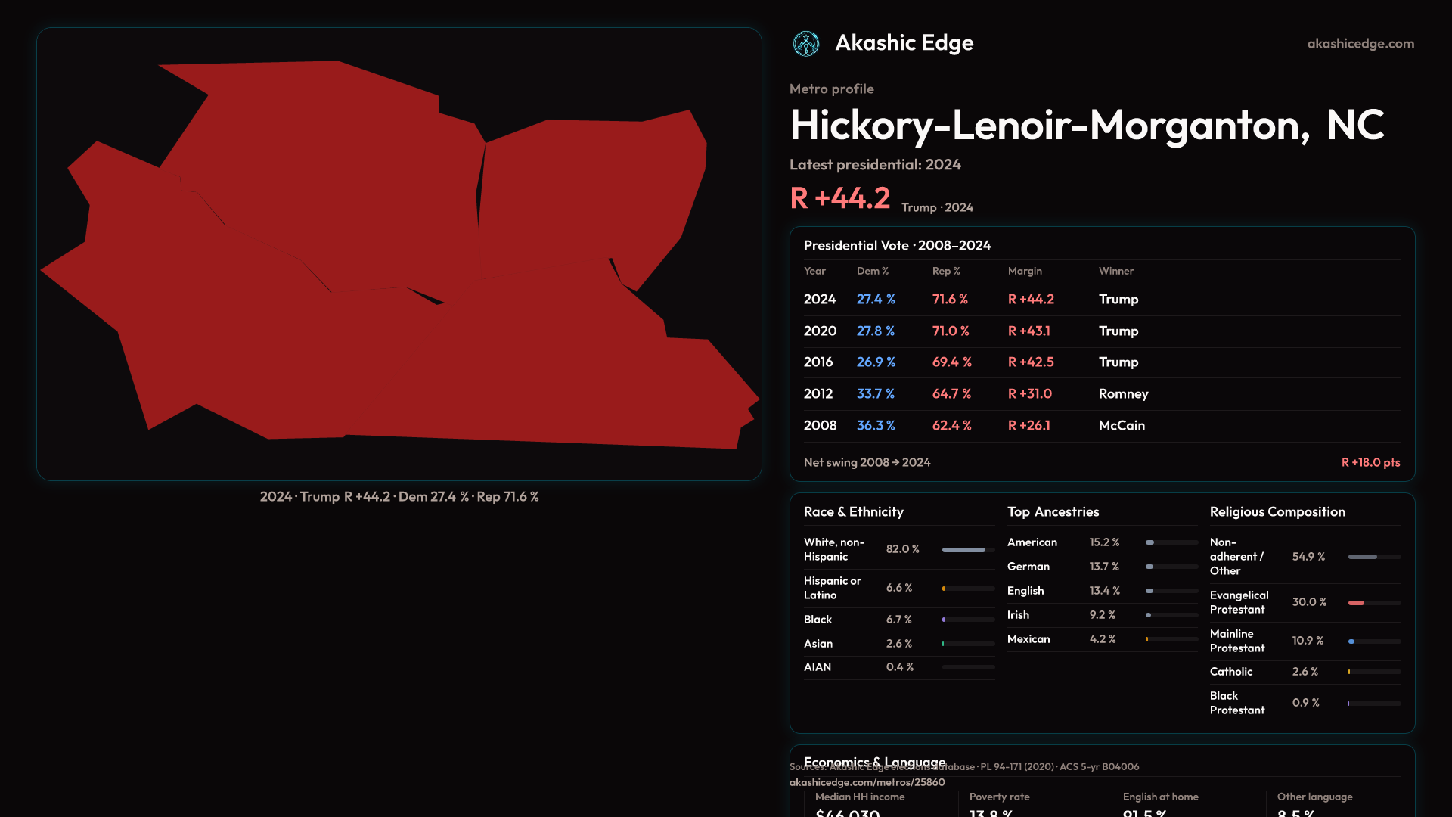Click the Presidential Vote 2008–2024 title

coord(897,246)
